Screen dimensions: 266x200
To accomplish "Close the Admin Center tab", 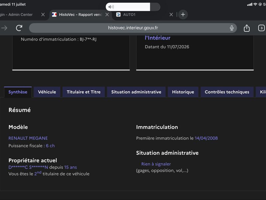I will tap(43, 15).
